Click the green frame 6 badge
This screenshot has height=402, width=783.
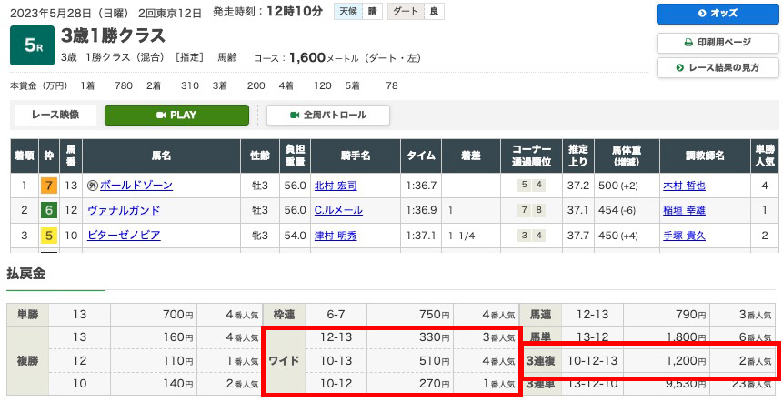pos(49,210)
